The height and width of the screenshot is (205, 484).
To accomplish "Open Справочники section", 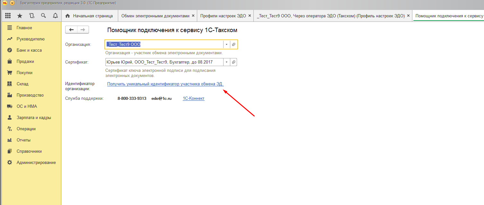I will 31,151.
